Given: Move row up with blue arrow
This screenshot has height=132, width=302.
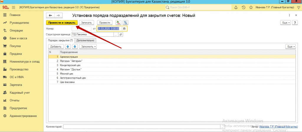Looking at the screenshot, I should click(x=68, y=46).
